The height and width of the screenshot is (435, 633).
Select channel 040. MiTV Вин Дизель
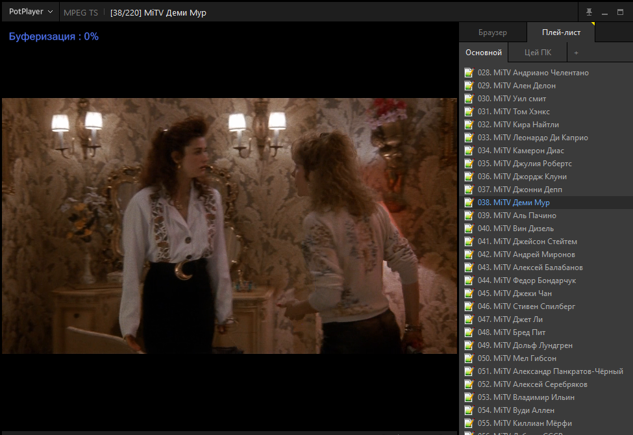(546, 229)
